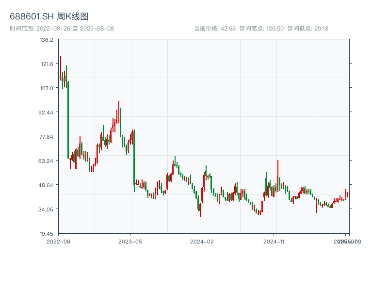Click the chart title 688601.SH 周K线图
This screenshot has height=291, width=388.
click(x=49, y=16)
